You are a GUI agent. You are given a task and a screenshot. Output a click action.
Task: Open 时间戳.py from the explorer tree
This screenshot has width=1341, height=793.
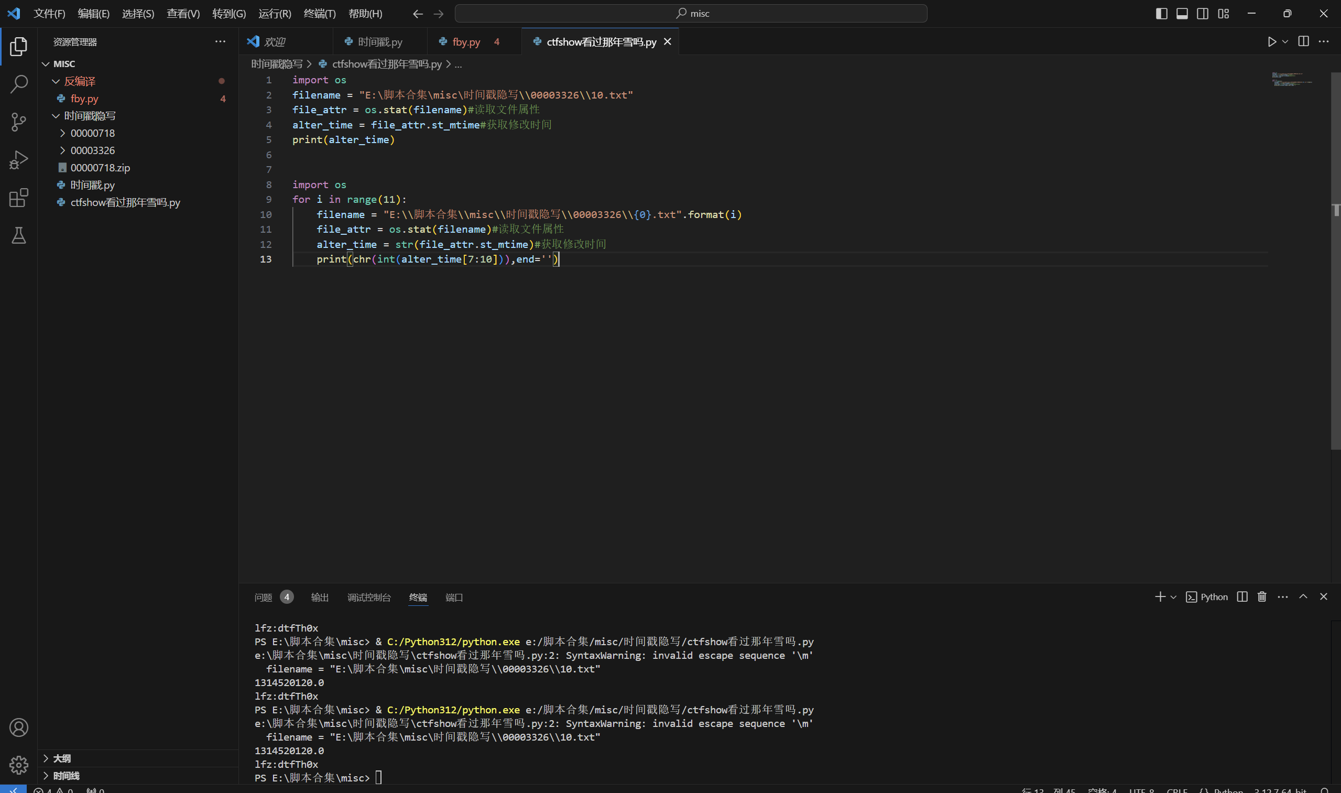pyautogui.click(x=138, y=185)
